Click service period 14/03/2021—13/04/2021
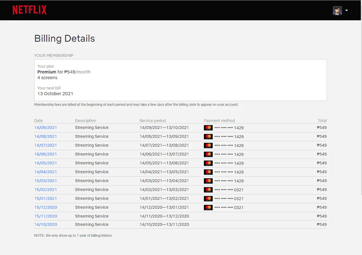This screenshot has height=255, width=362. point(164,181)
